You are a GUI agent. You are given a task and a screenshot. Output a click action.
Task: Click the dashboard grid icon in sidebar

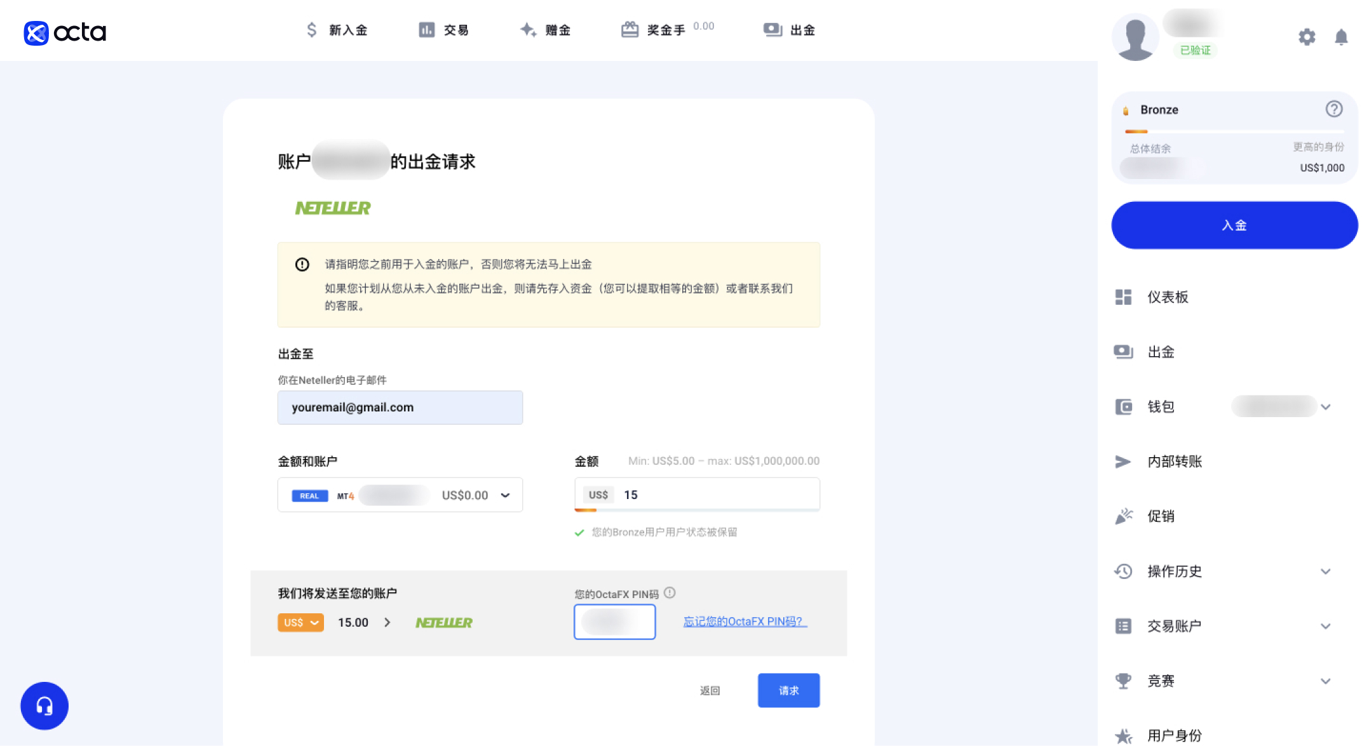(x=1123, y=297)
